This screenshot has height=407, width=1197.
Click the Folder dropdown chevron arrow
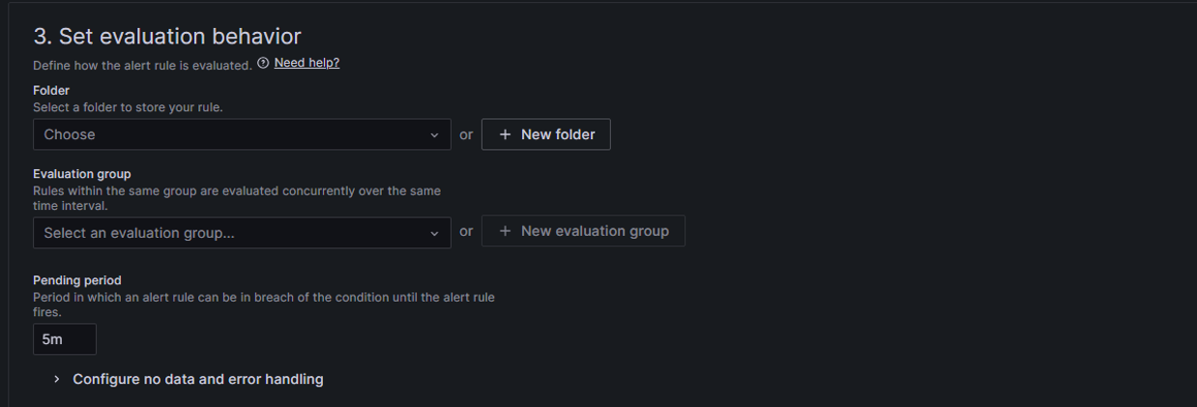(x=434, y=135)
